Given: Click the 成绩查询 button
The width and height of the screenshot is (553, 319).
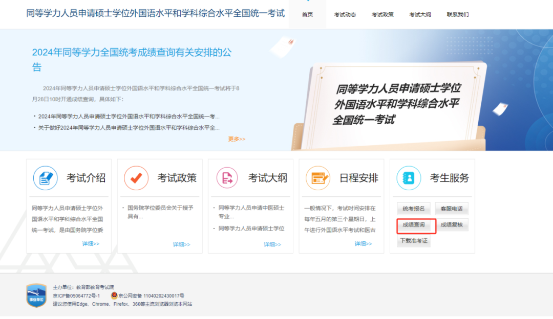Looking at the screenshot, I should coord(414,224).
